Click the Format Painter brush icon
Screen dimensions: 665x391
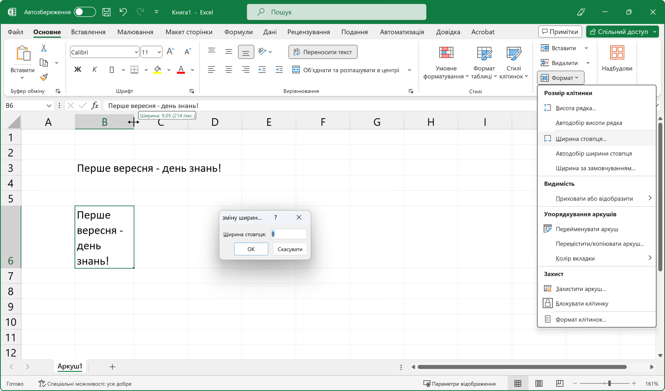(44, 77)
